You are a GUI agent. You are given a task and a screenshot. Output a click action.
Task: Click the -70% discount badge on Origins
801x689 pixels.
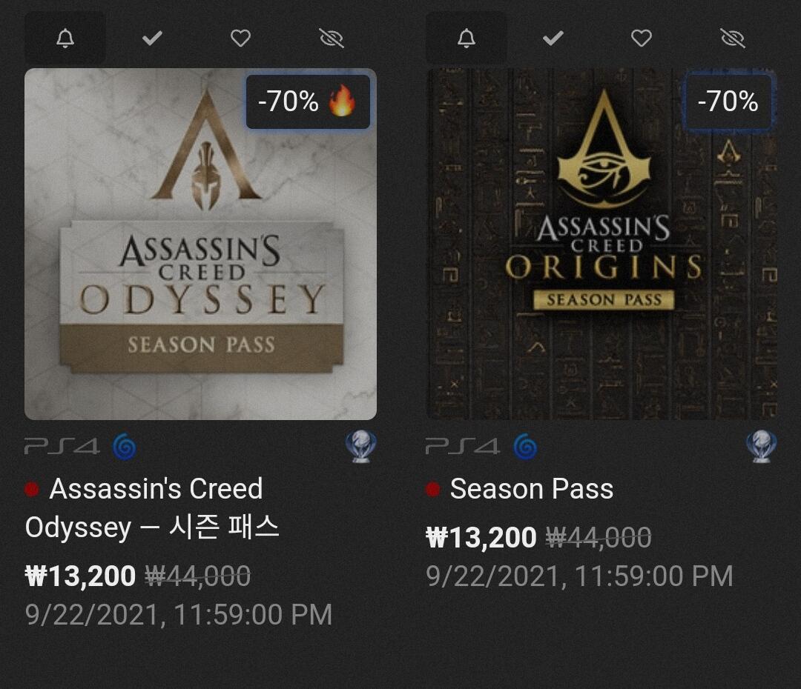tap(728, 101)
